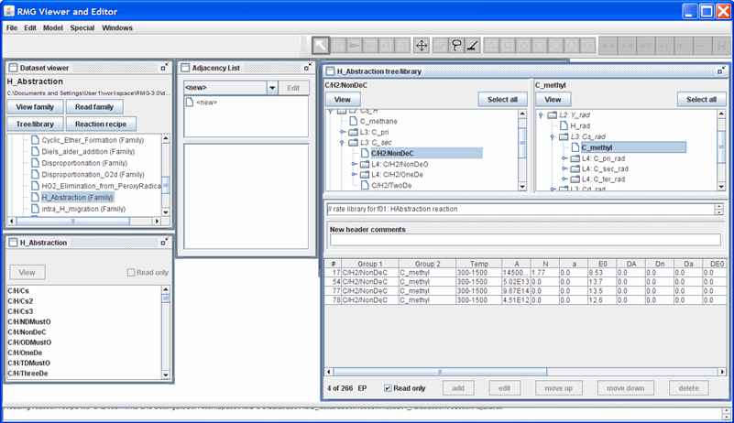Maximize the Adjacency List panel
Image resolution: width=734 pixels, height=423 pixels.
point(308,68)
